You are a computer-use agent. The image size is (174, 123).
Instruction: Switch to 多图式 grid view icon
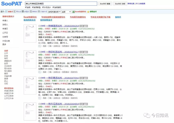[23, 12]
